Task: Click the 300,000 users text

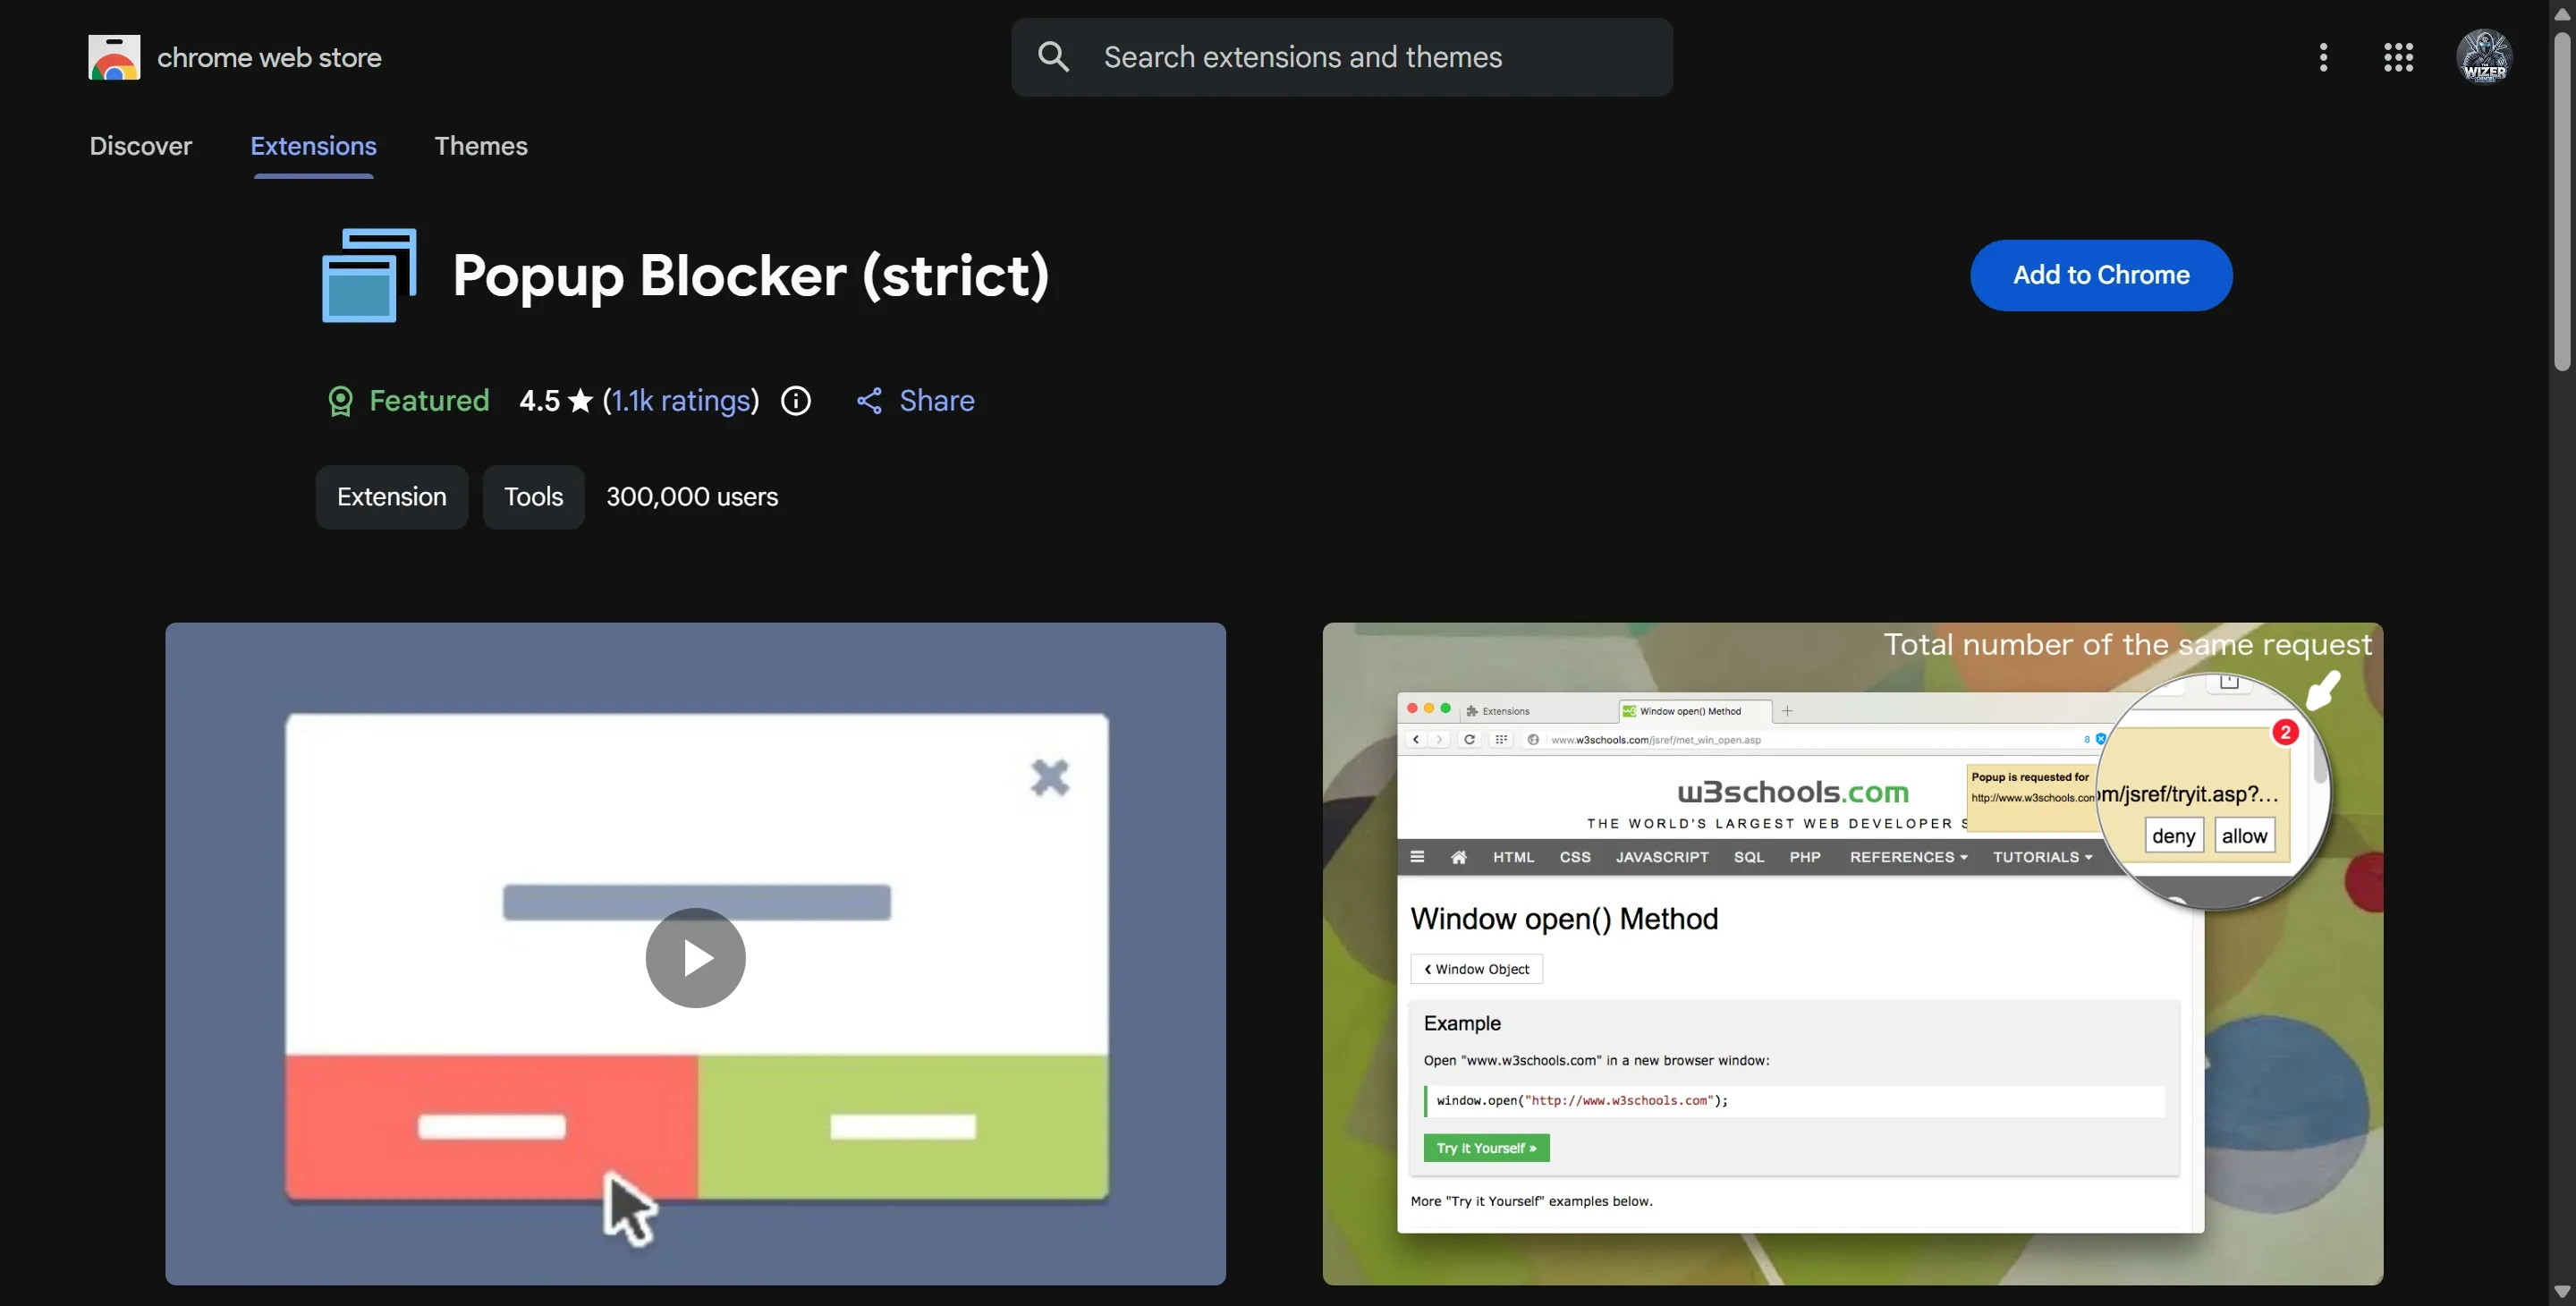Action: coord(692,497)
